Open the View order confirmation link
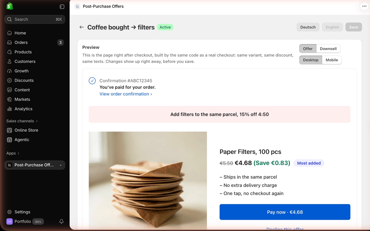This screenshot has height=231, width=370. (126, 94)
